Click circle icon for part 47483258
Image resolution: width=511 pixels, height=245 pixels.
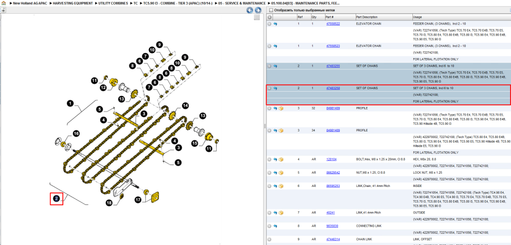[269, 88]
